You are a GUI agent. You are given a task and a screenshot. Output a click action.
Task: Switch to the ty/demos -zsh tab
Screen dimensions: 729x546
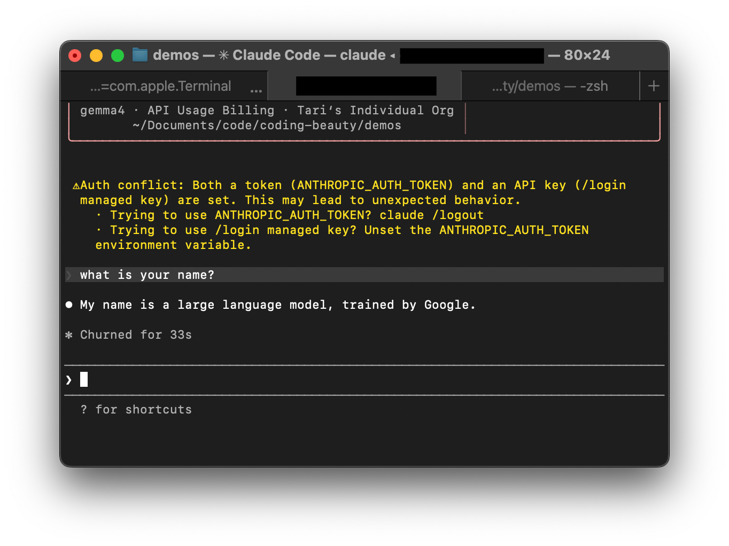549,86
